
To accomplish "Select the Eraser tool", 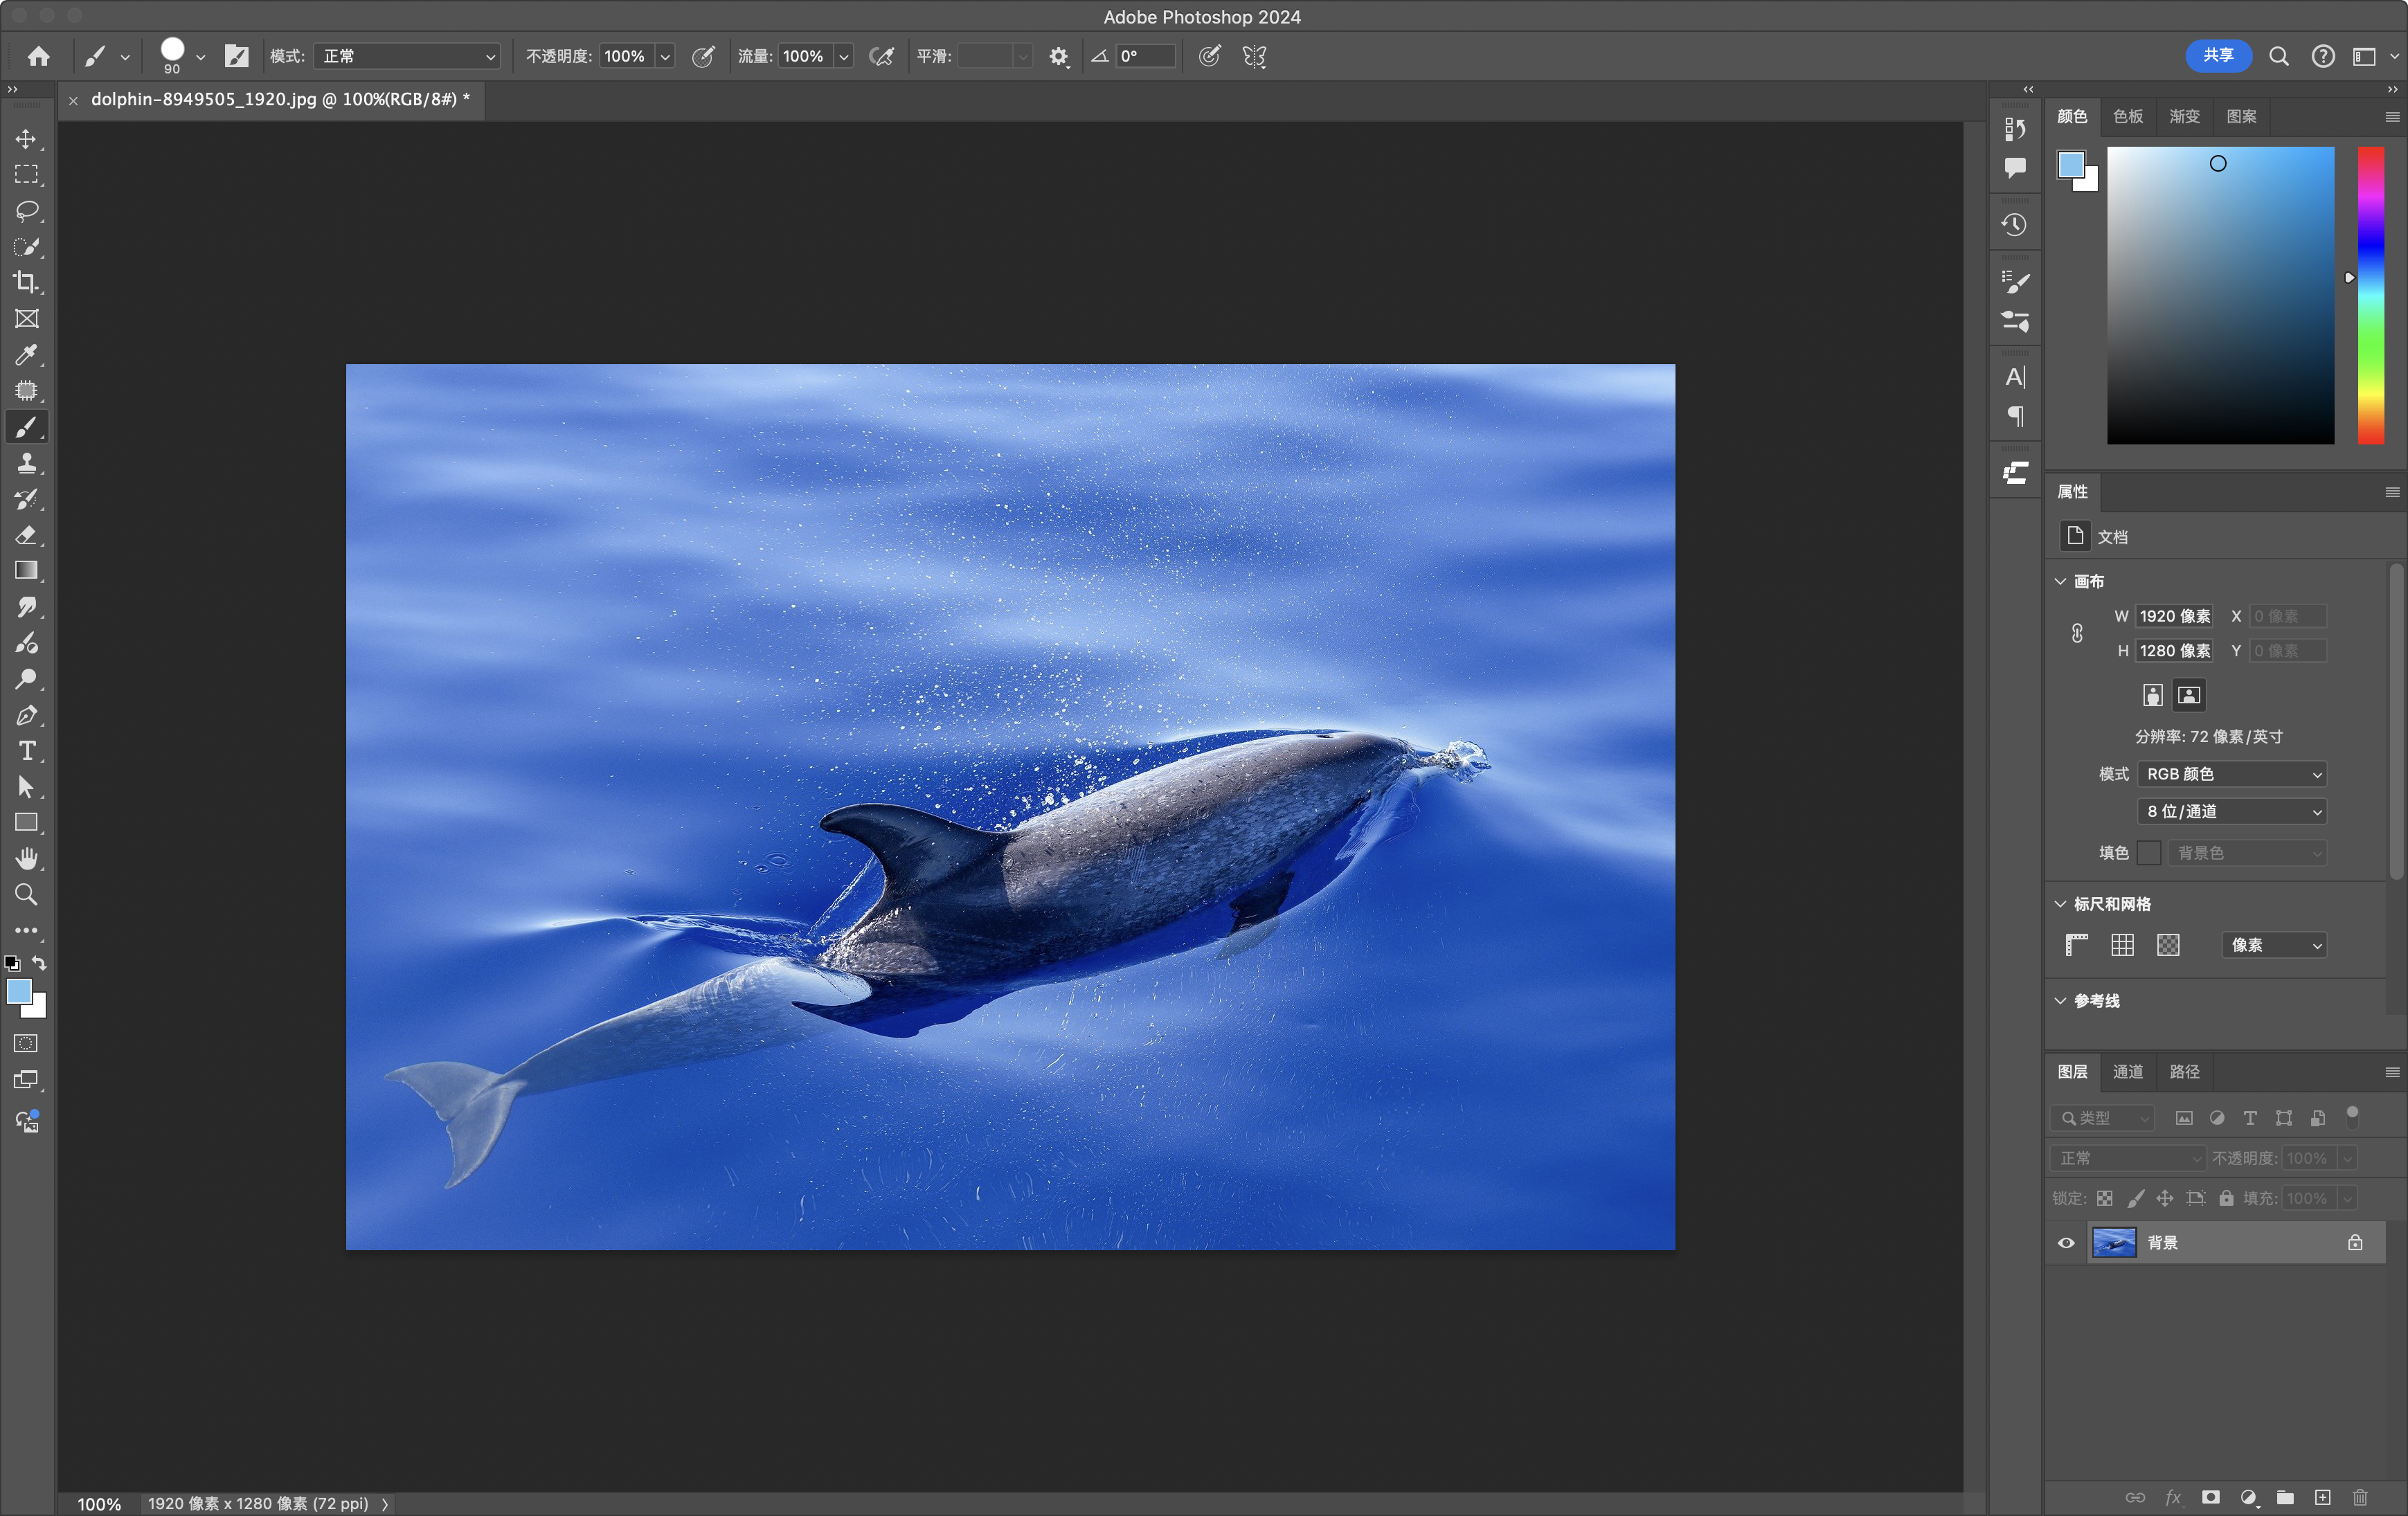I will tap(26, 535).
